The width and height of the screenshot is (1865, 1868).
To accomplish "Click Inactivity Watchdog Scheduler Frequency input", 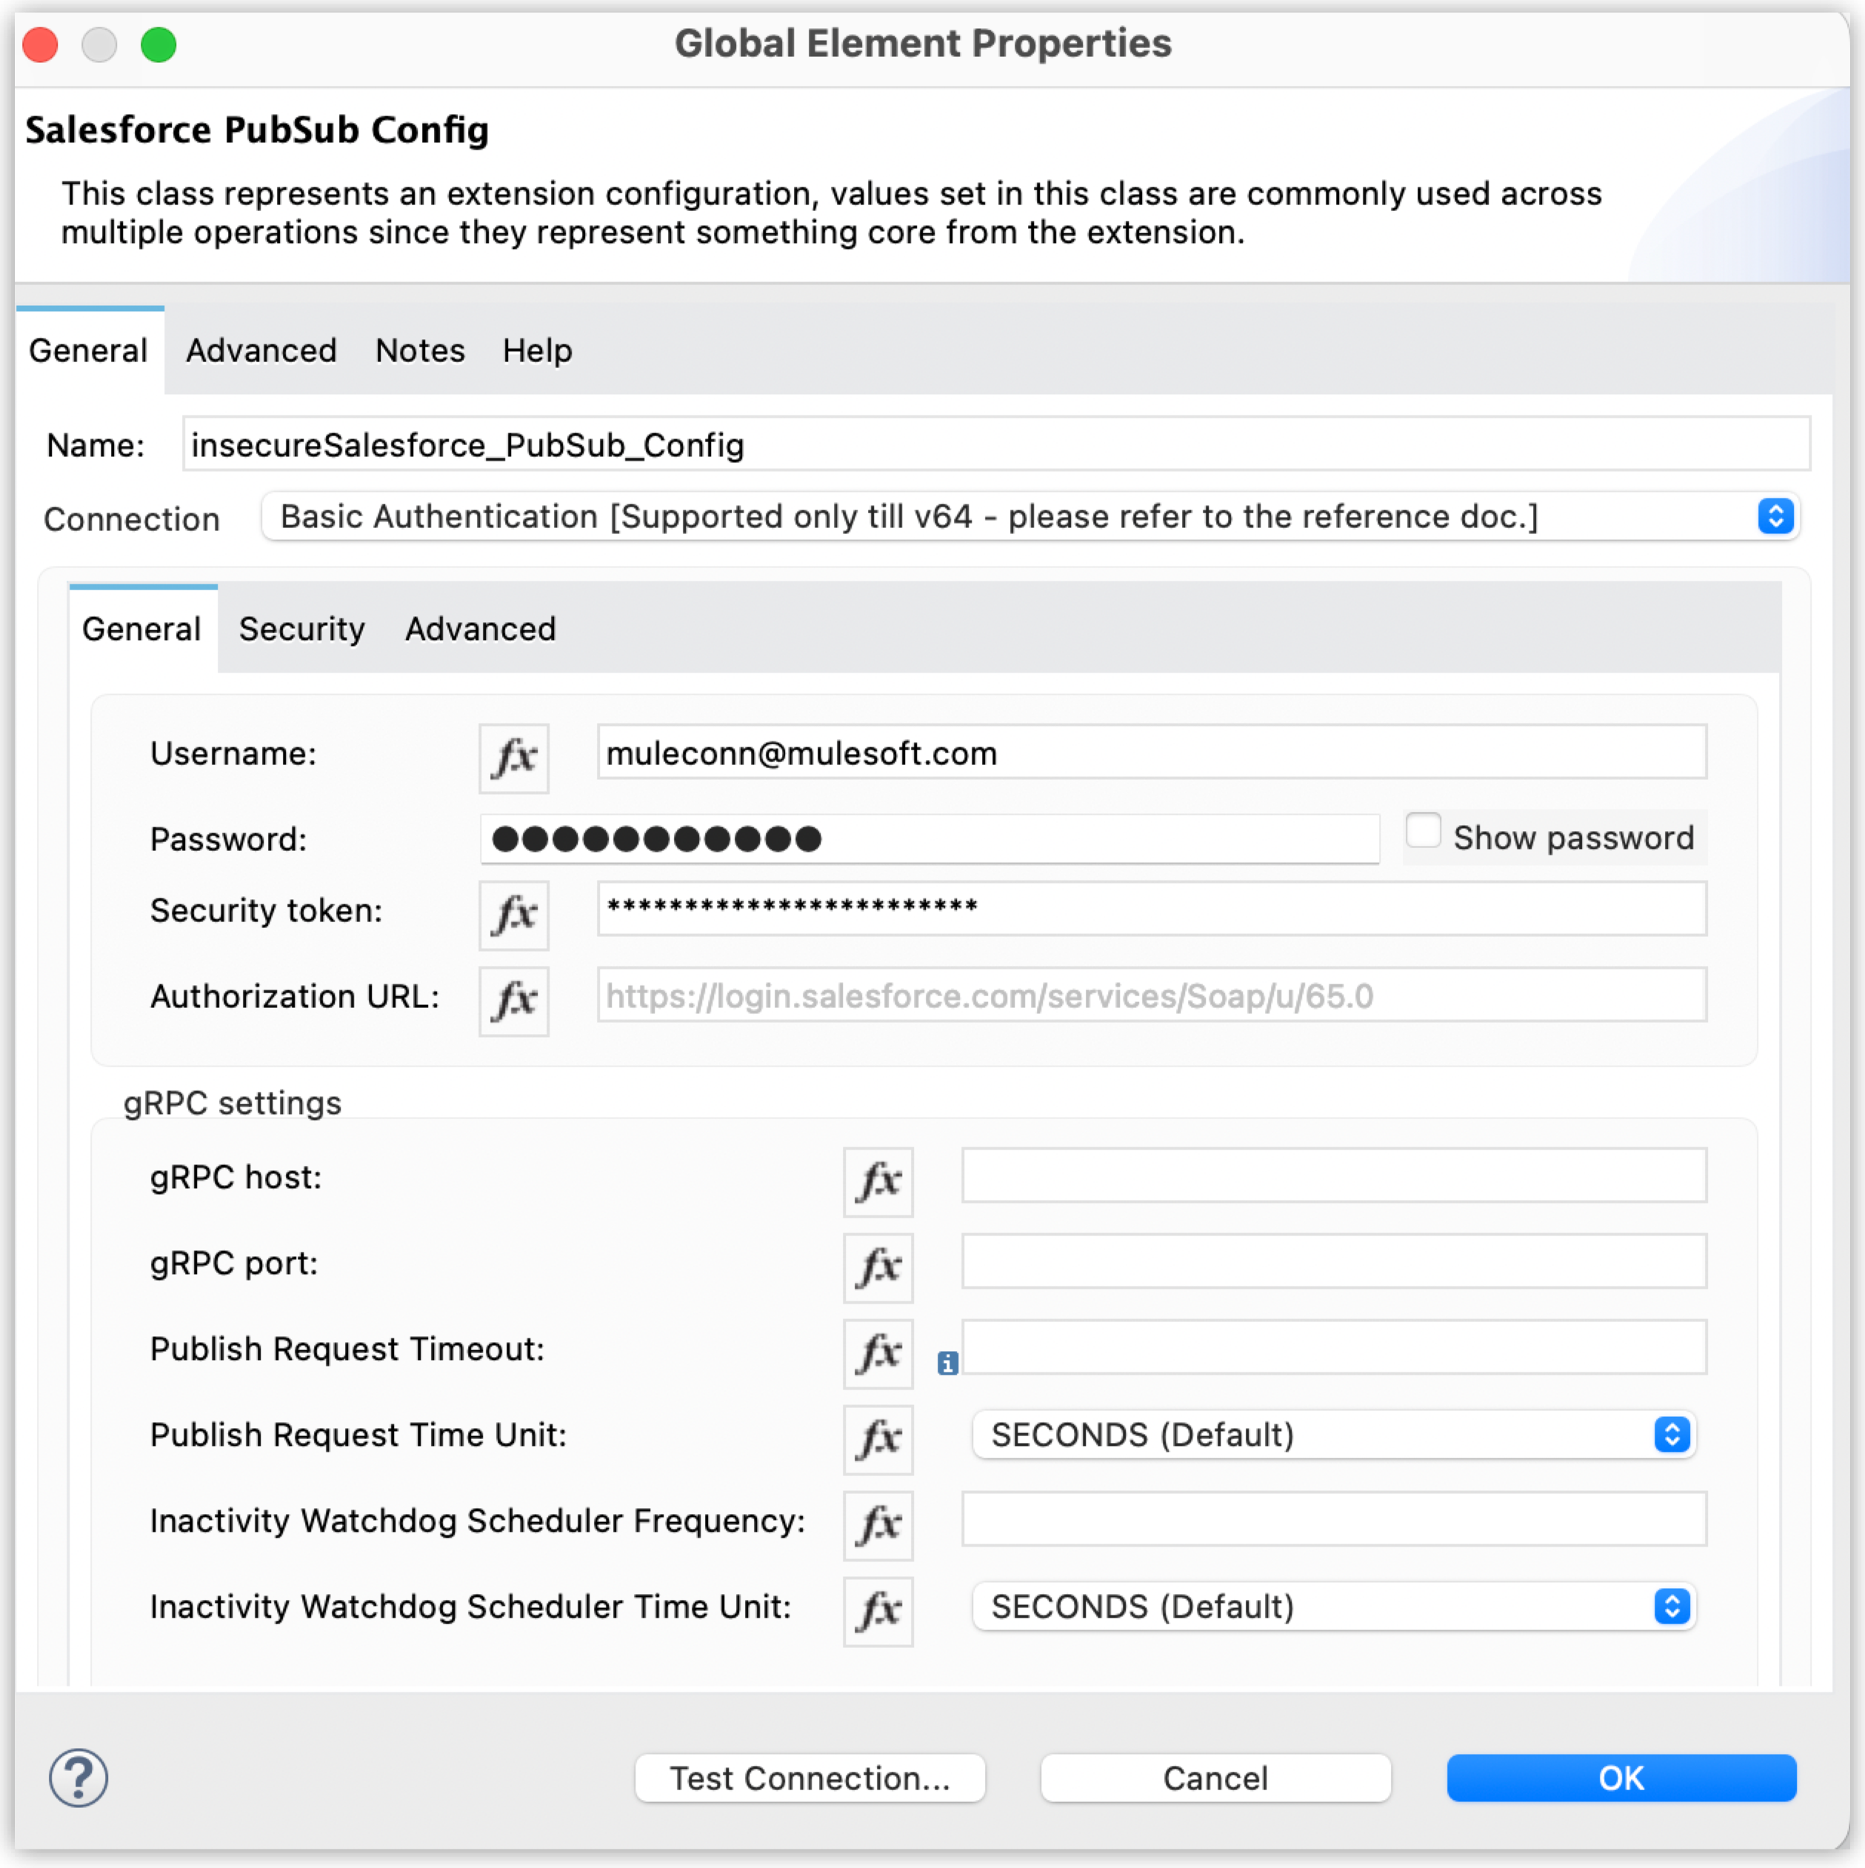I will [1333, 1520].
